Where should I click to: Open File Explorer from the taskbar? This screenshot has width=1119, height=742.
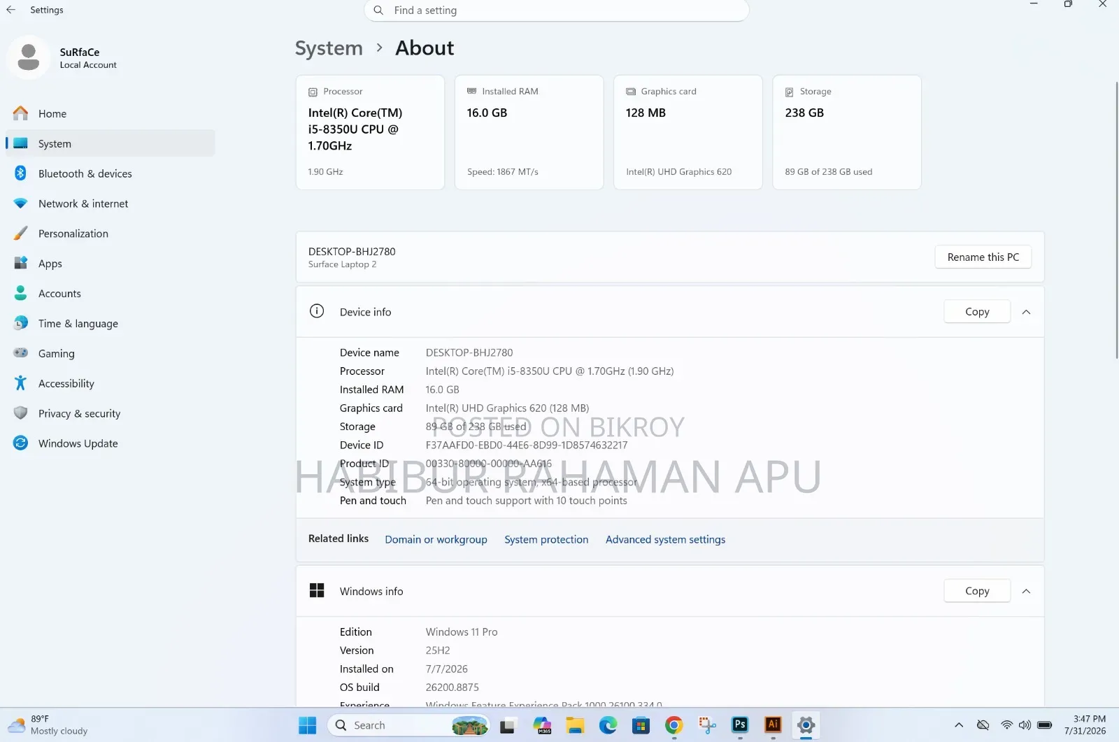click(x=575, y=725)
